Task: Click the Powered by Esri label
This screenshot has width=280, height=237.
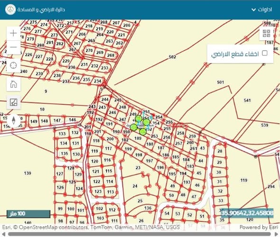Action: coord(259,227)
